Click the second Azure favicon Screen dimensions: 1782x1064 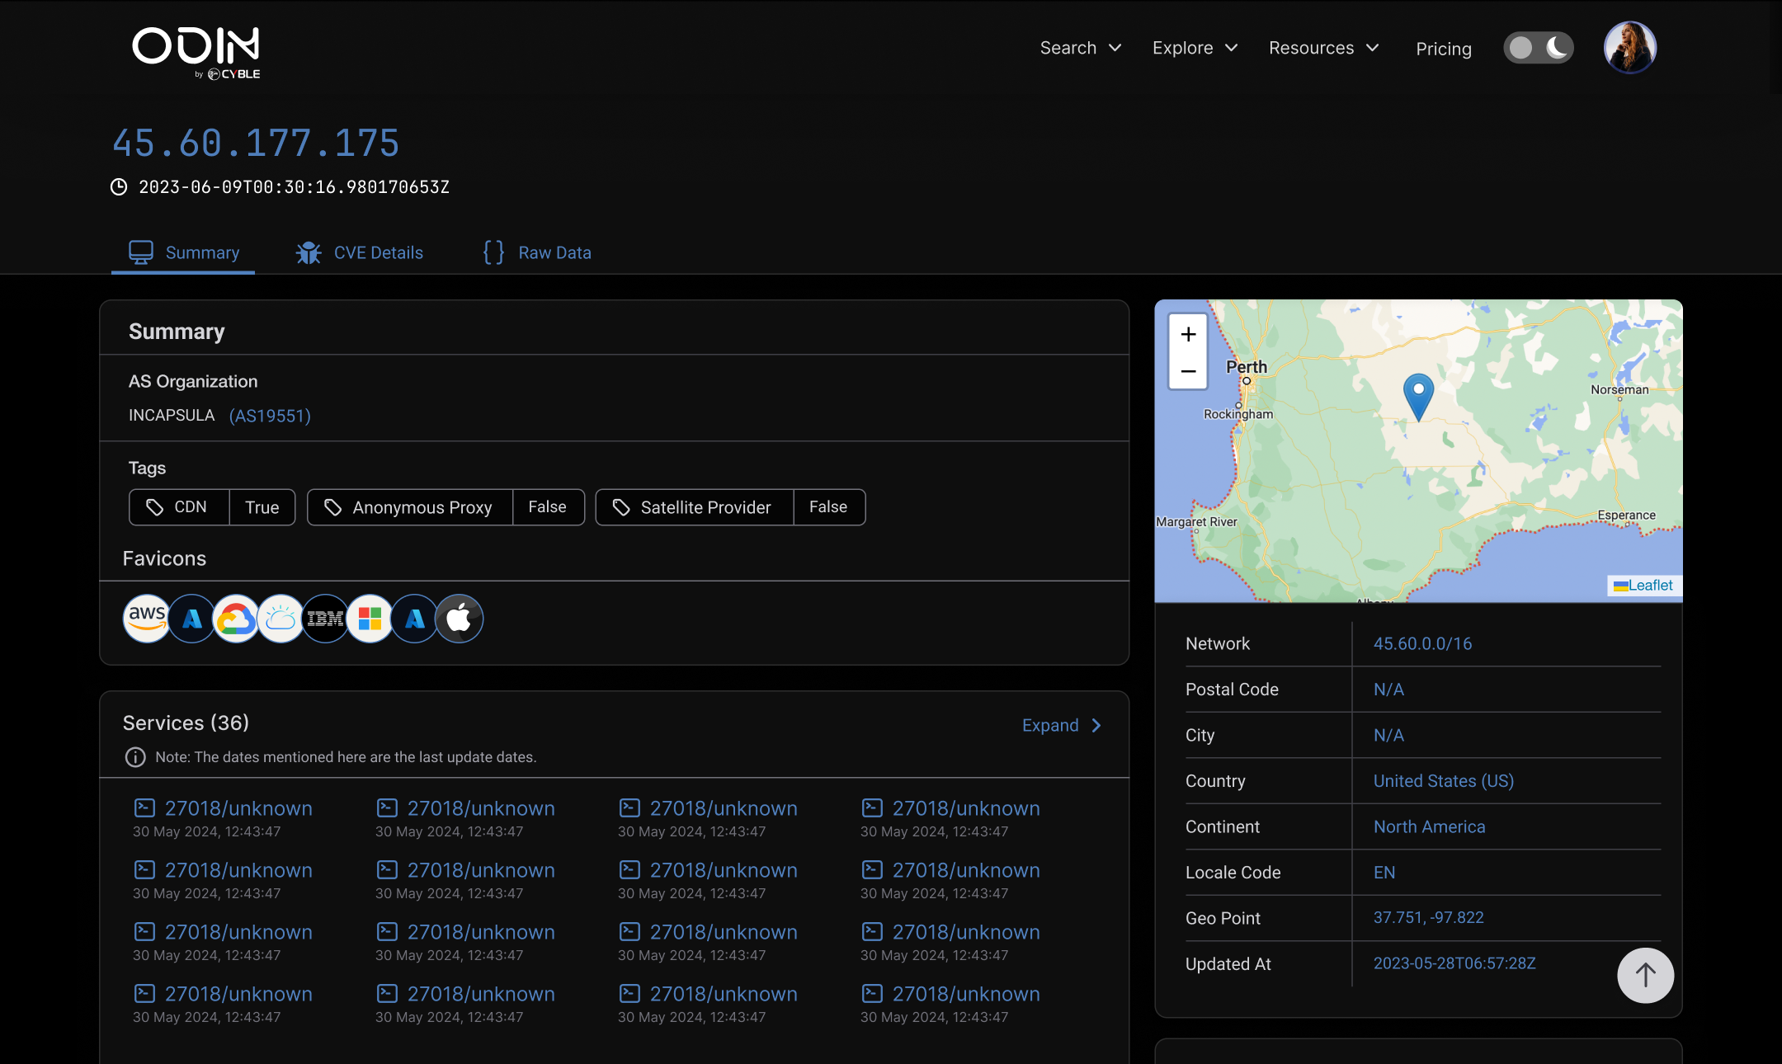point(414,619)
